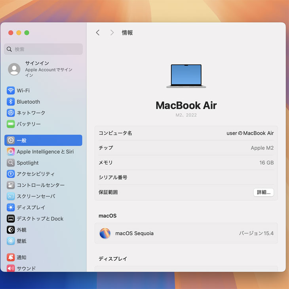
Task: Open the サウンド speaker icon
Action: [x=11, y=268]
